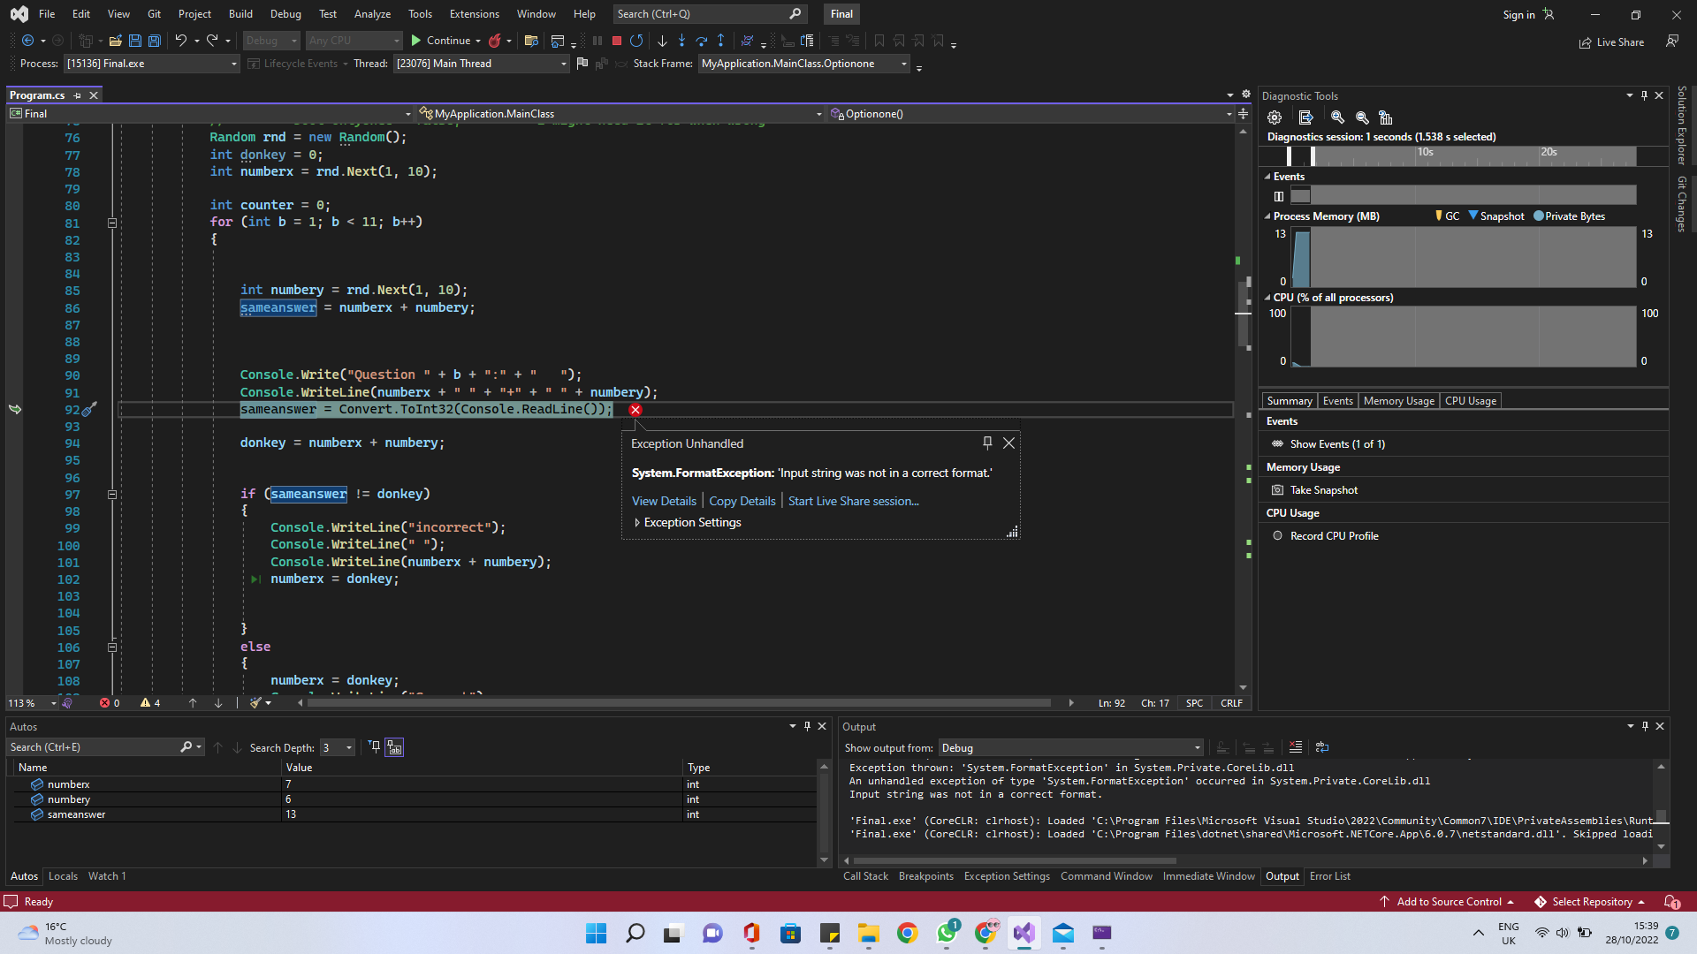Image resolution: width=1697 pixels, height=954 pixels.
Task: Click the View Details link
Action: (x=664, y=501)
